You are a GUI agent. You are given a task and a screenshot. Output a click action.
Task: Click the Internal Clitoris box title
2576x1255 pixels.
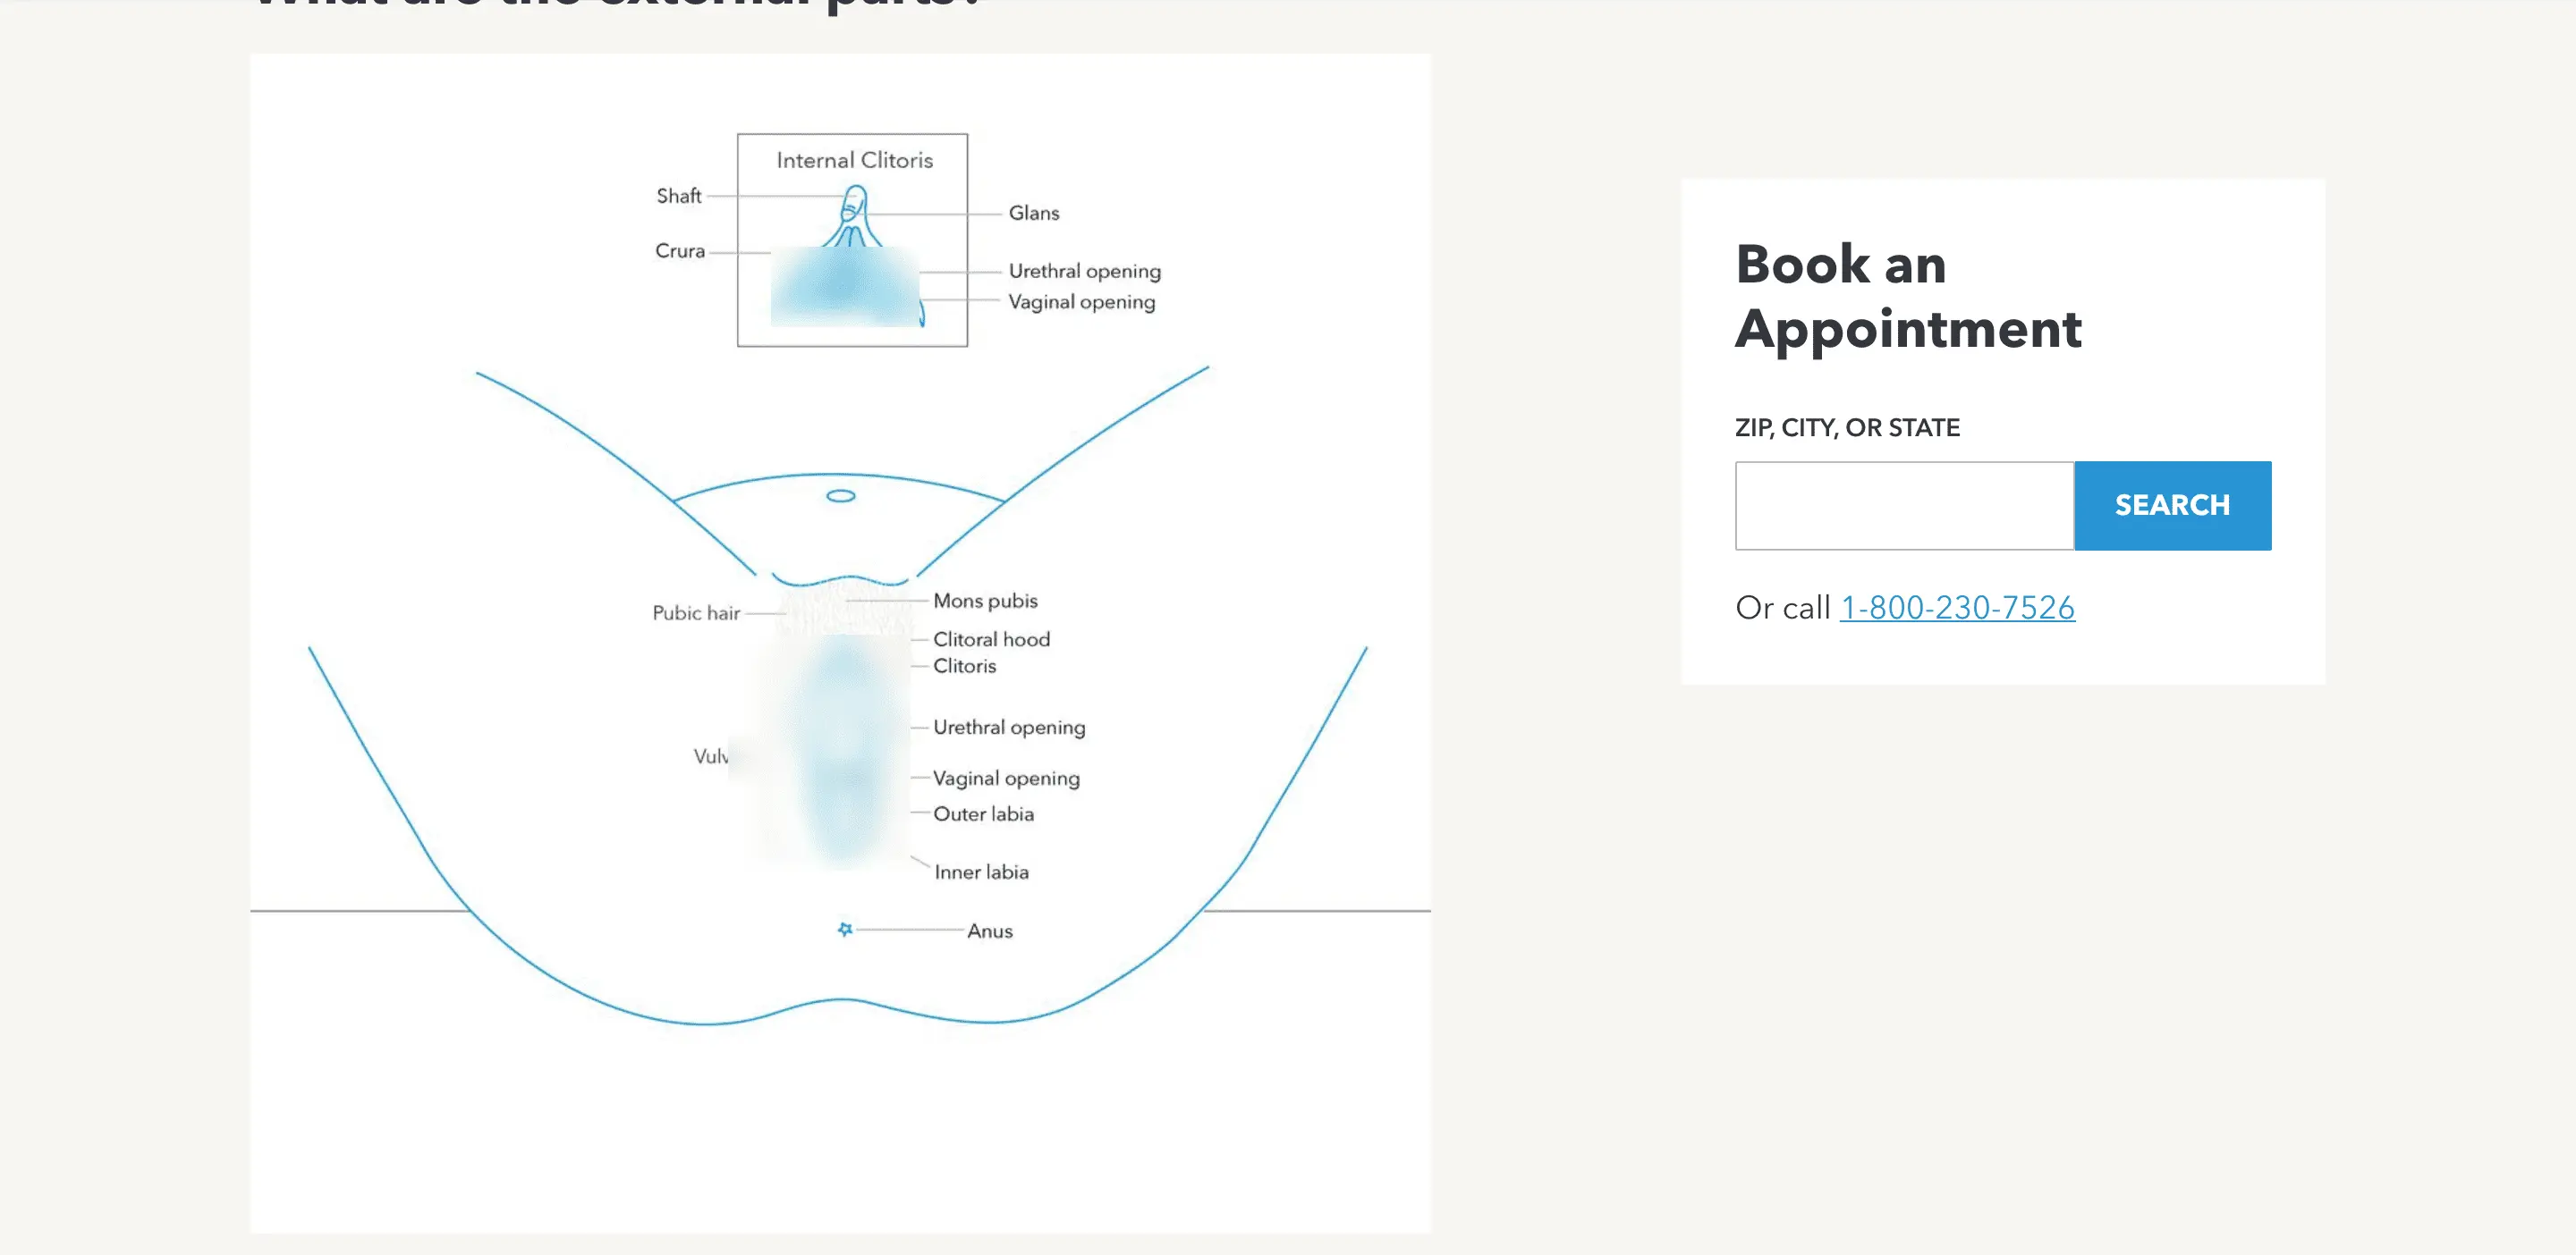point(854,160)
